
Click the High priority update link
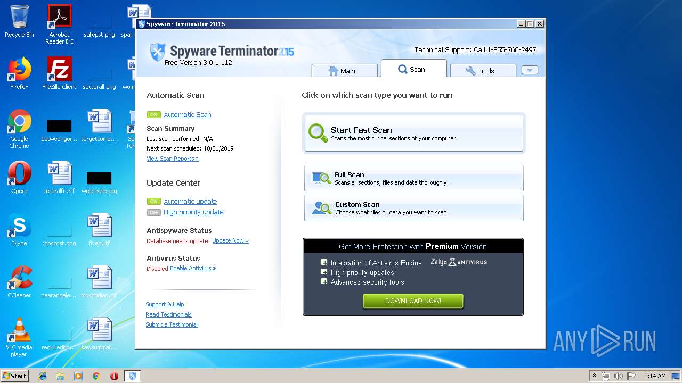click(193, 212)
